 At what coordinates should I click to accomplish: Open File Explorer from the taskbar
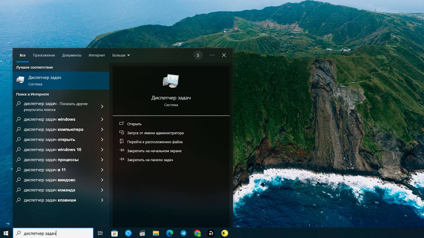click(156, 233)
